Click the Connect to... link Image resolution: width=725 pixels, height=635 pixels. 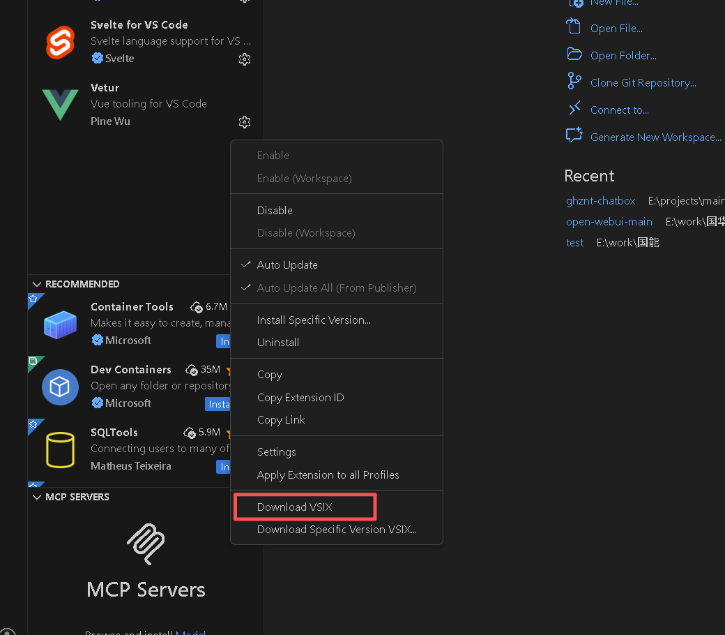620,110
